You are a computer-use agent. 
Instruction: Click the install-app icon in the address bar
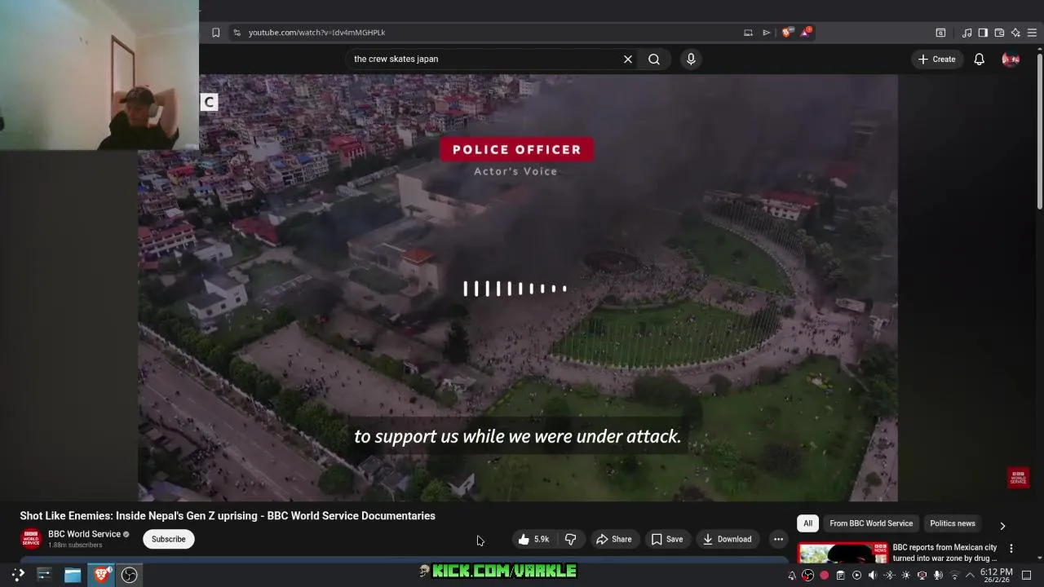tap(748, 33)
